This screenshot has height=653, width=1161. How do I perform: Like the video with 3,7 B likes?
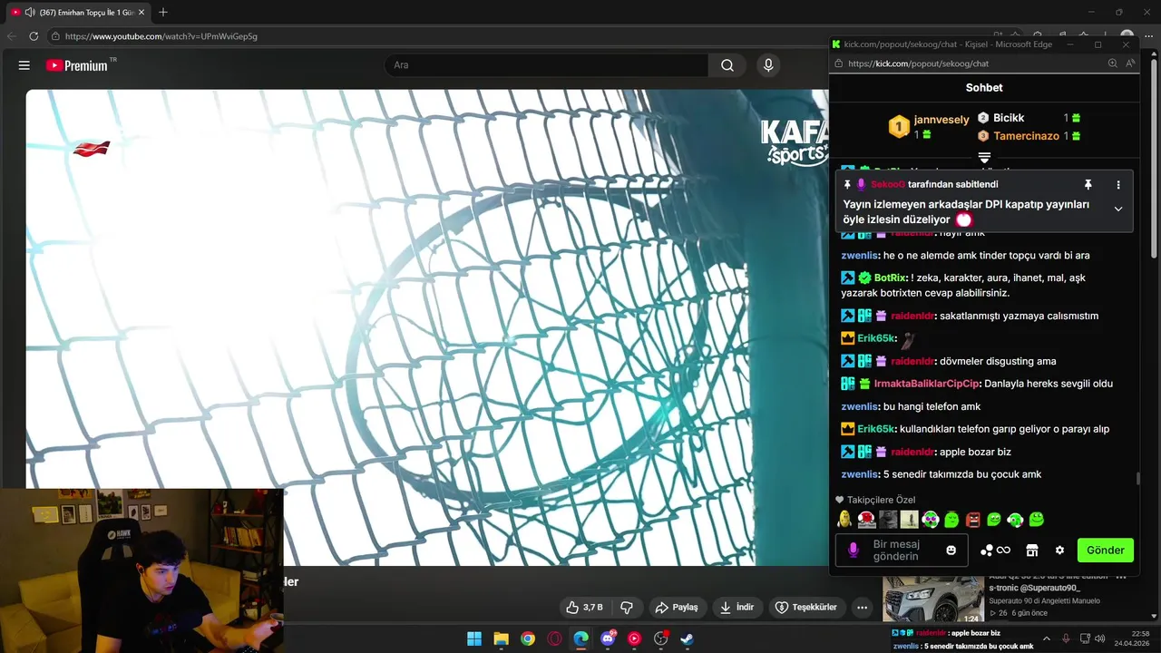(x=584, y=607)
